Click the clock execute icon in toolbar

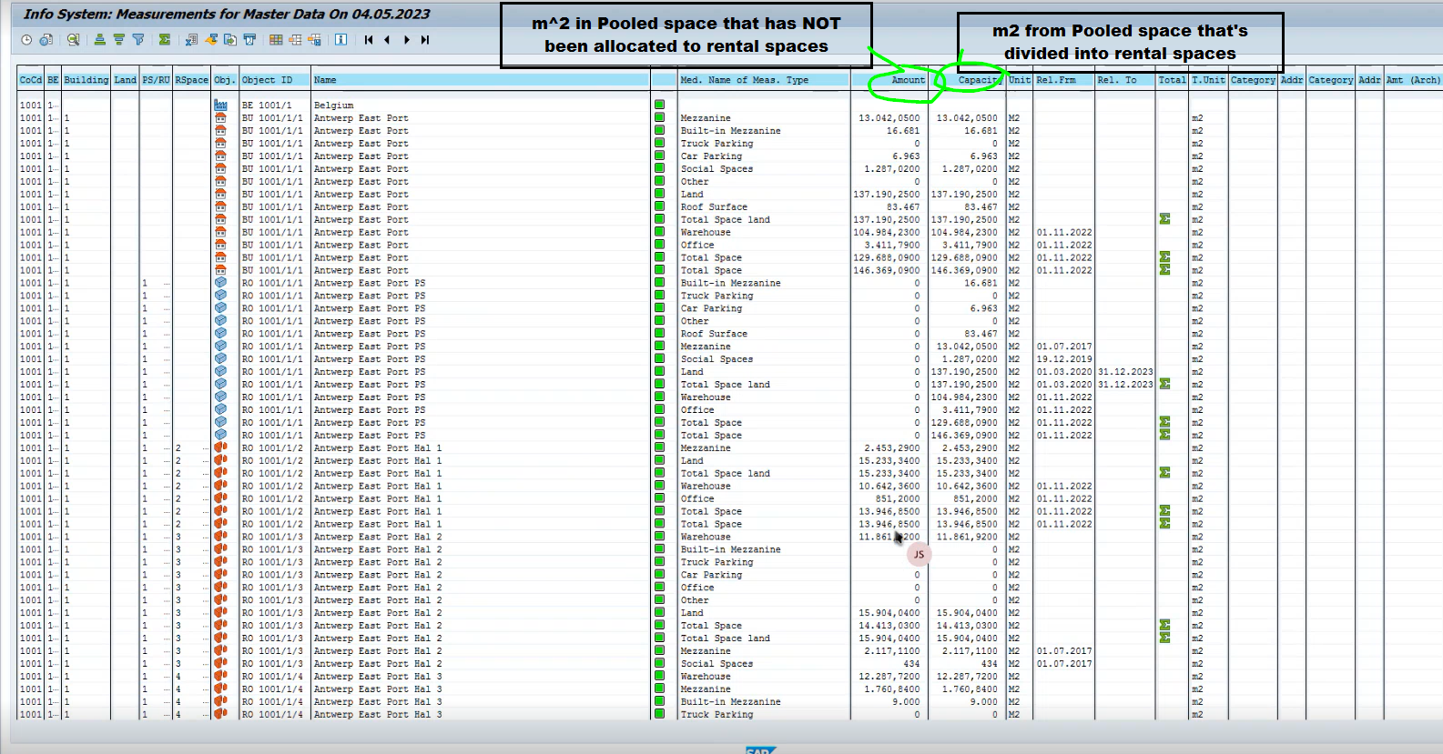tap(26, 40)
